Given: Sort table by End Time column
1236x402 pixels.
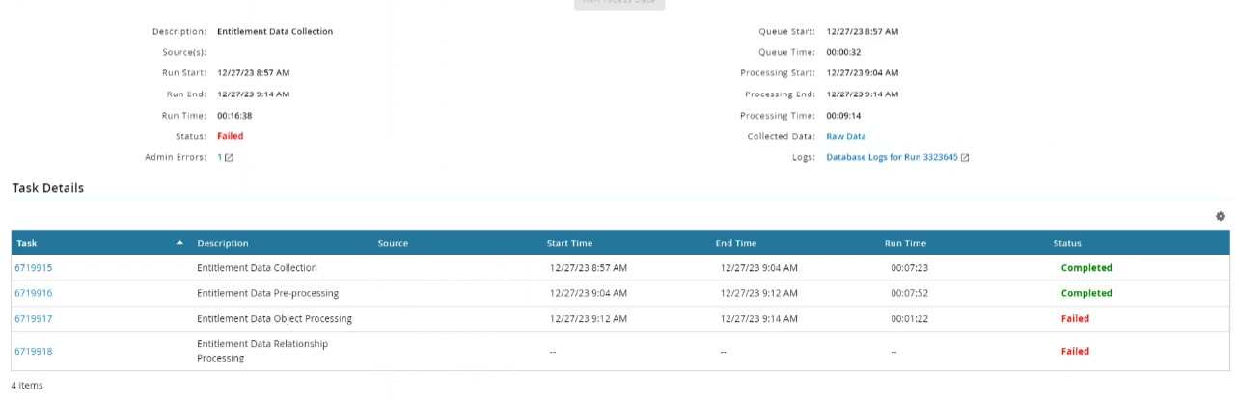Looking at the screenshot, I should tap(735, 243).
